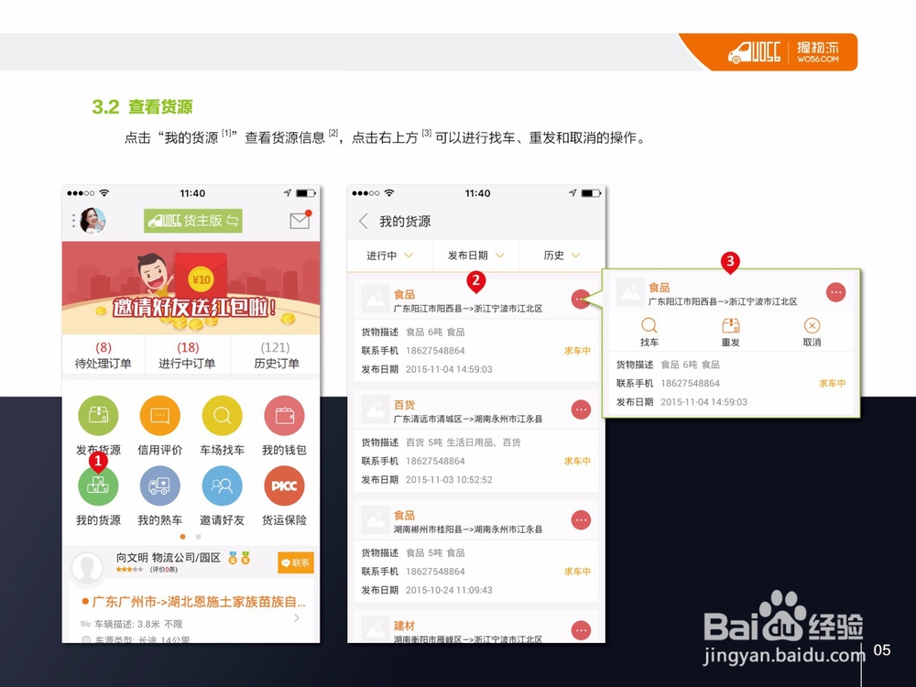Tap red more button on 阳江 食品 card
The width and height of the screenshot is (916, 687).
[581, 300]
